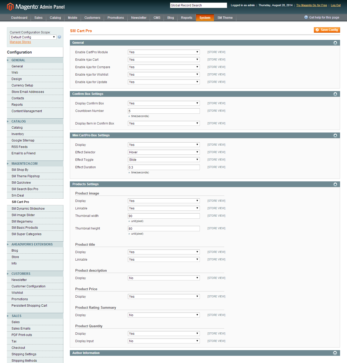This screenshot has height=363, width=347.
Task: Click the Countdown Number input field
Action: 164,111
